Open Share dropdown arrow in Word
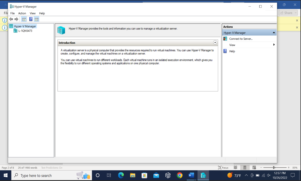Viewport: 301px width, 181px height. (x=296, y=13)
